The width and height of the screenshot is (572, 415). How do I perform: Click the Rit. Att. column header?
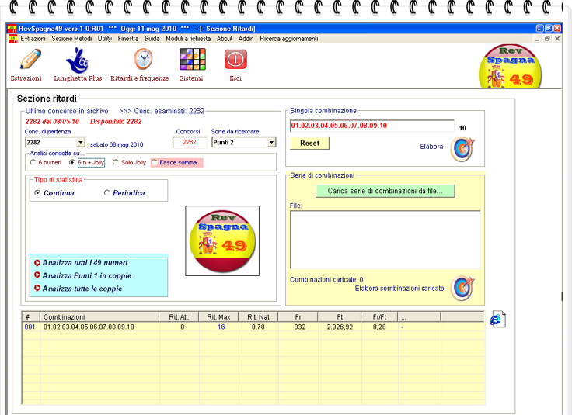(179, 317)
